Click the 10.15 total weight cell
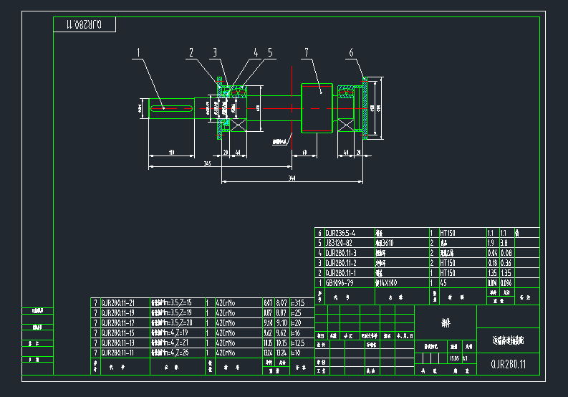 click(x=282, y=343)
